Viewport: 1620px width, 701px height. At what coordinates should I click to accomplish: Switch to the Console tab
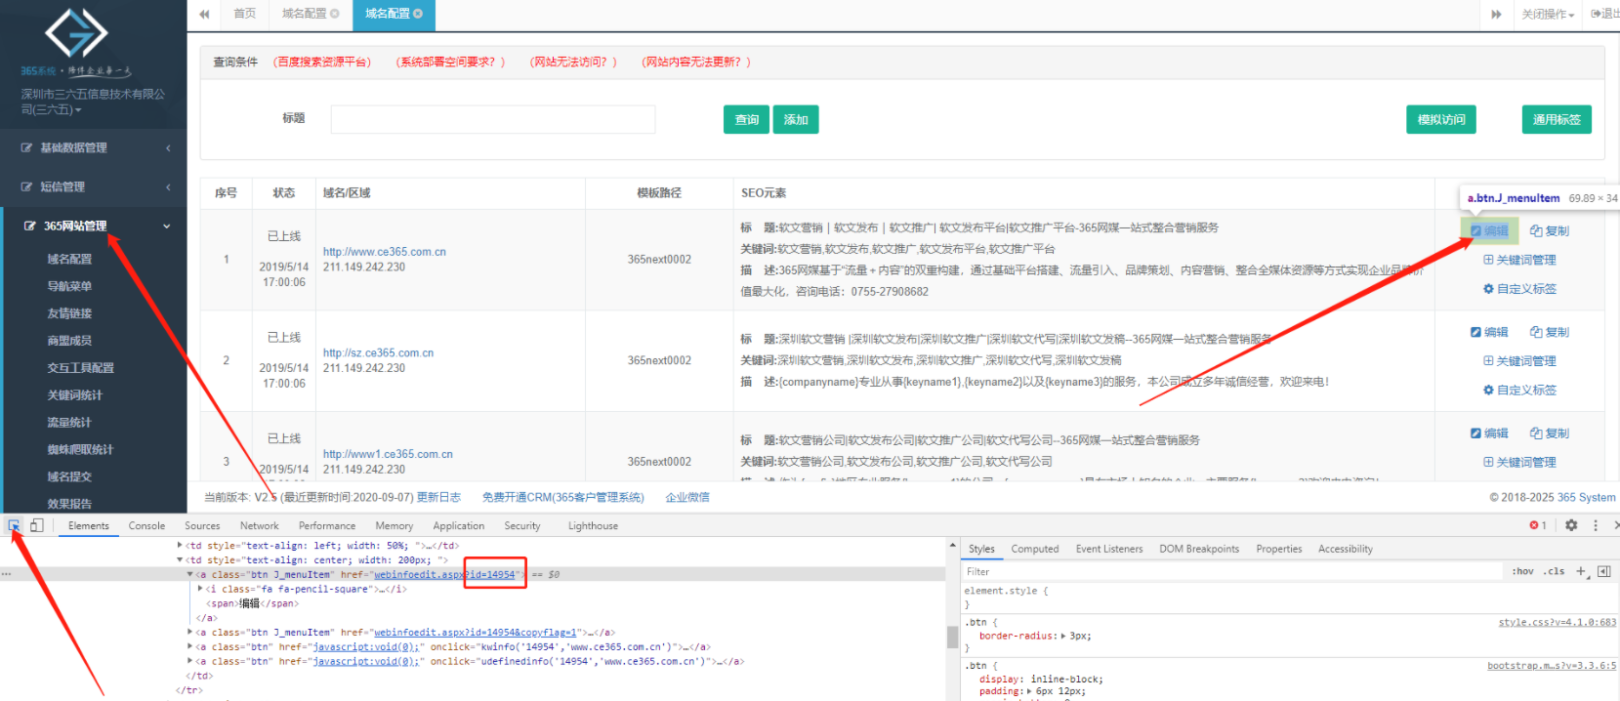pyautogui.click(x=146, y=525)
